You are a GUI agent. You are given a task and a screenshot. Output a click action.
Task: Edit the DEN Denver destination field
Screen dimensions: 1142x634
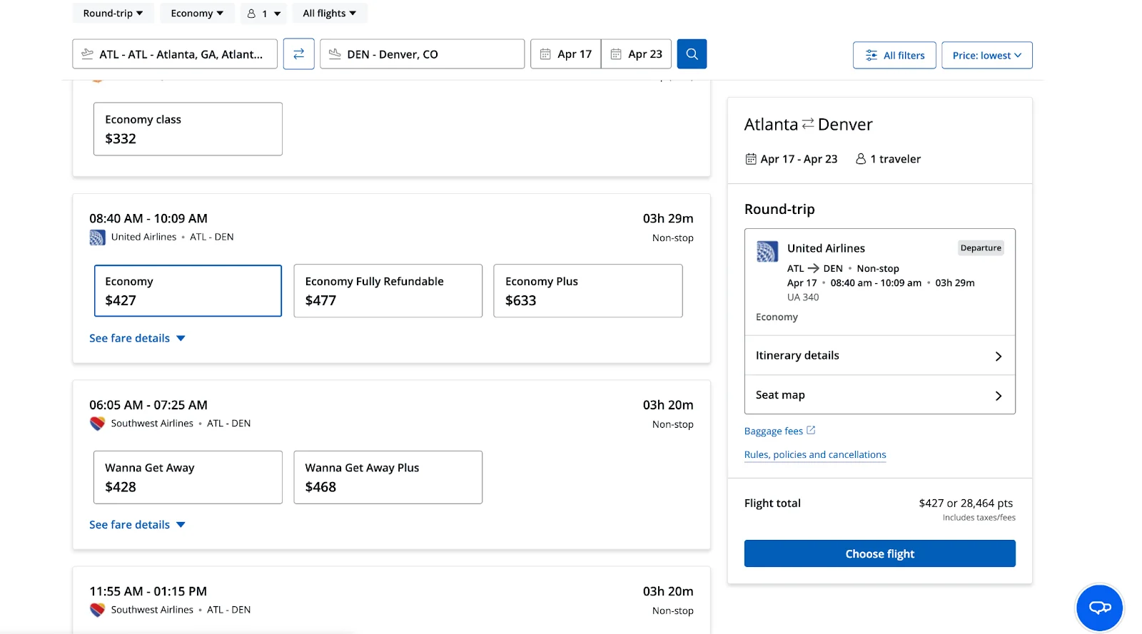click(x=423, y=54)
